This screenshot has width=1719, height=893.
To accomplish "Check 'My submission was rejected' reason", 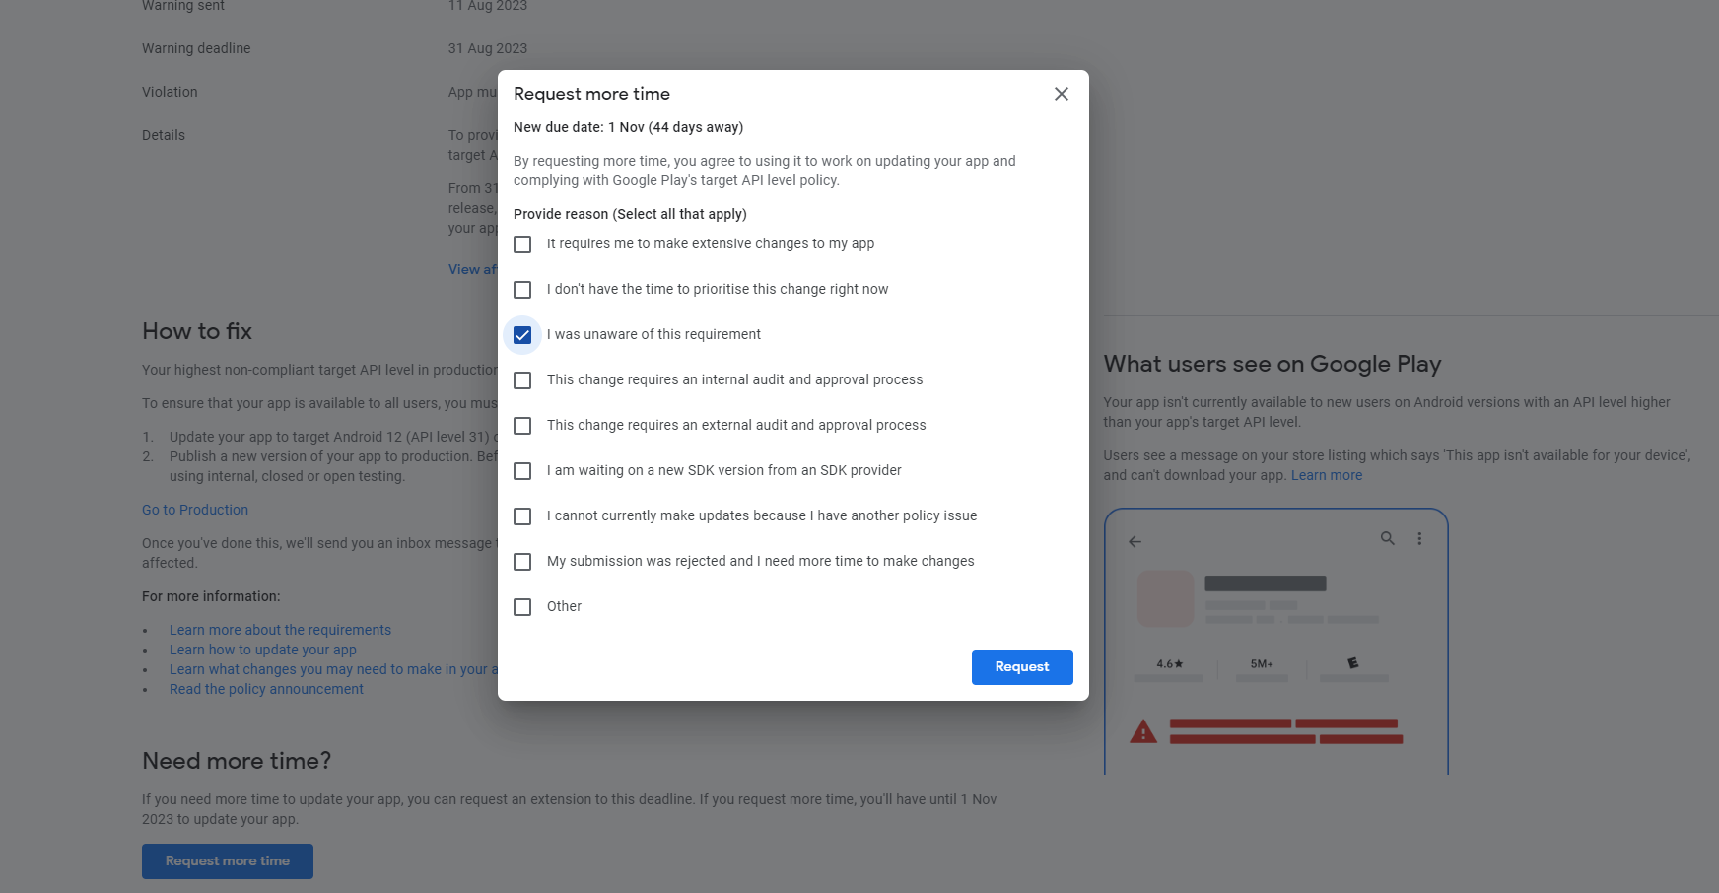I will click(x=522, y=561).
